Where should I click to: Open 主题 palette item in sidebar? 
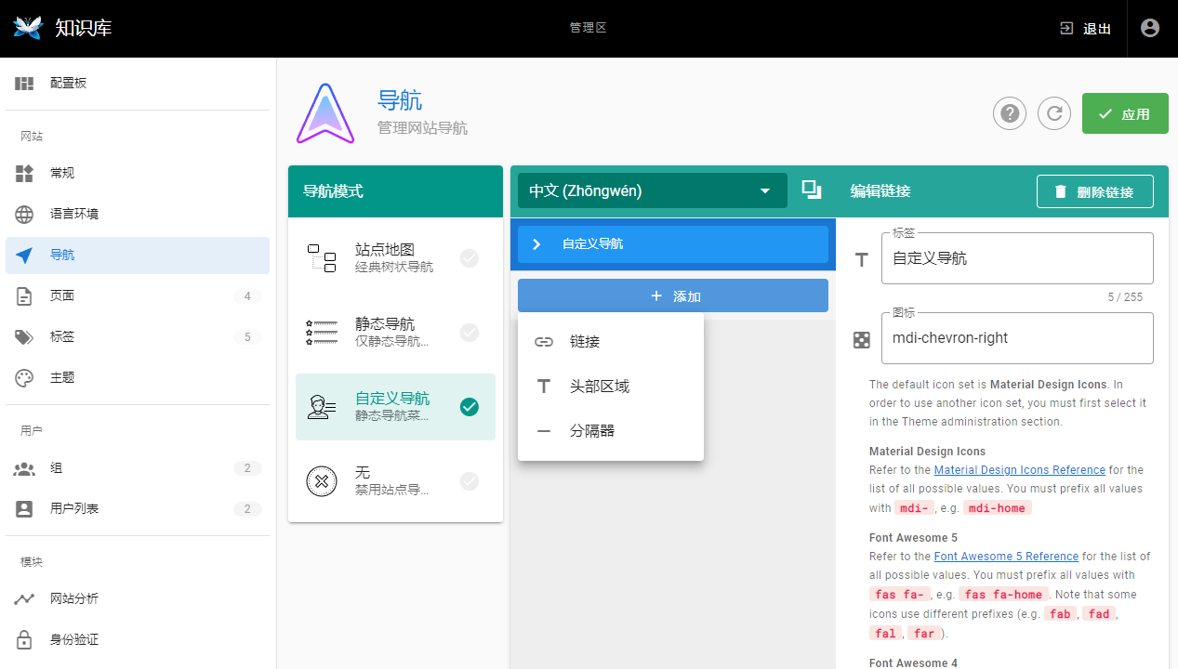coord(138,377)
